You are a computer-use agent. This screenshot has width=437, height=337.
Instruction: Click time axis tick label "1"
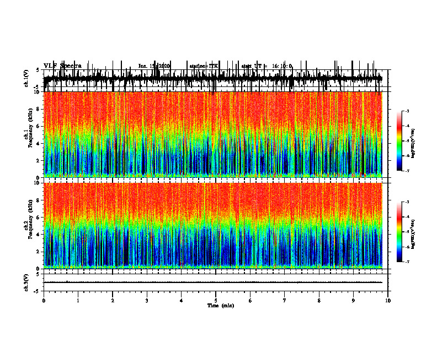(x=78, y=301)
